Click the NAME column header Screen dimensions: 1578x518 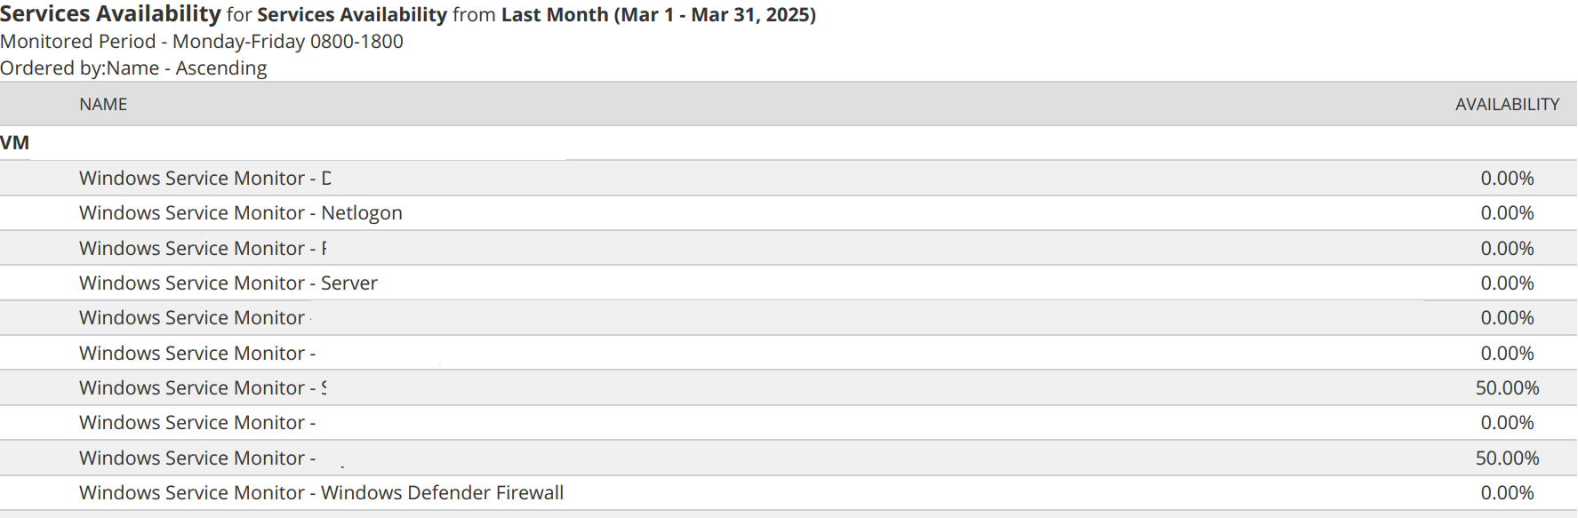103,105
